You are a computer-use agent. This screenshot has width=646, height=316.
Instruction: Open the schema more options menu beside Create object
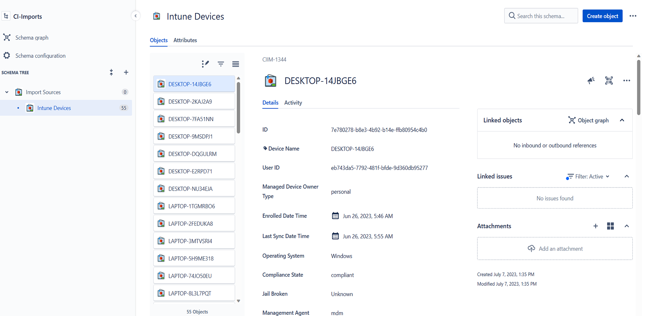633,16
